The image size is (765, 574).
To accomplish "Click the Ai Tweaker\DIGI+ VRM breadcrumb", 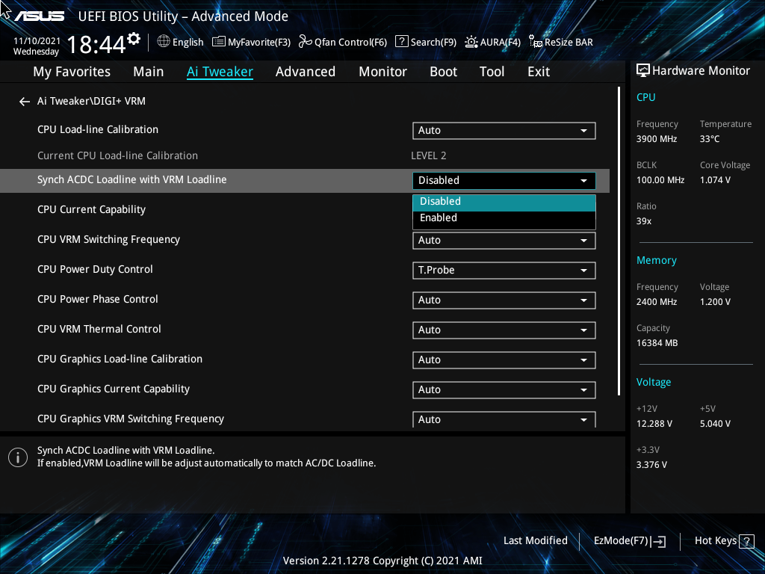I will coord(91,102).
